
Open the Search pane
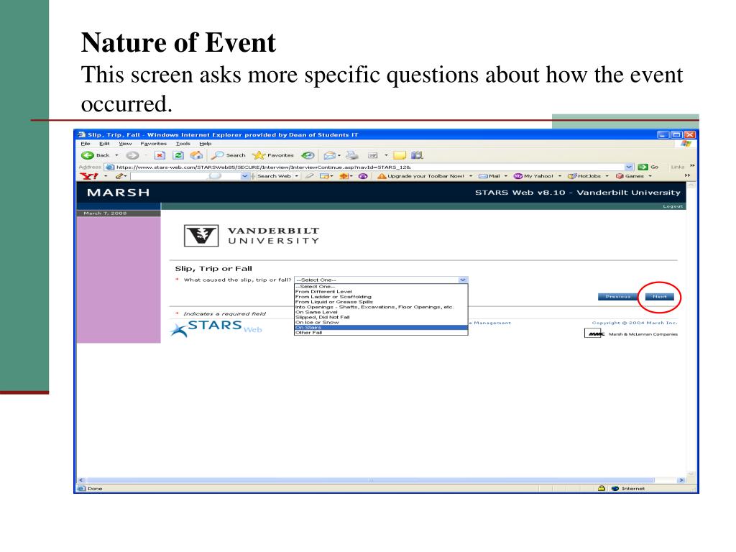coord(229,155)
